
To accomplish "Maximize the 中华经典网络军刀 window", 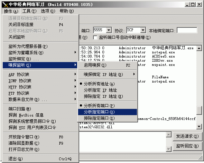I will tap(193, 5).
